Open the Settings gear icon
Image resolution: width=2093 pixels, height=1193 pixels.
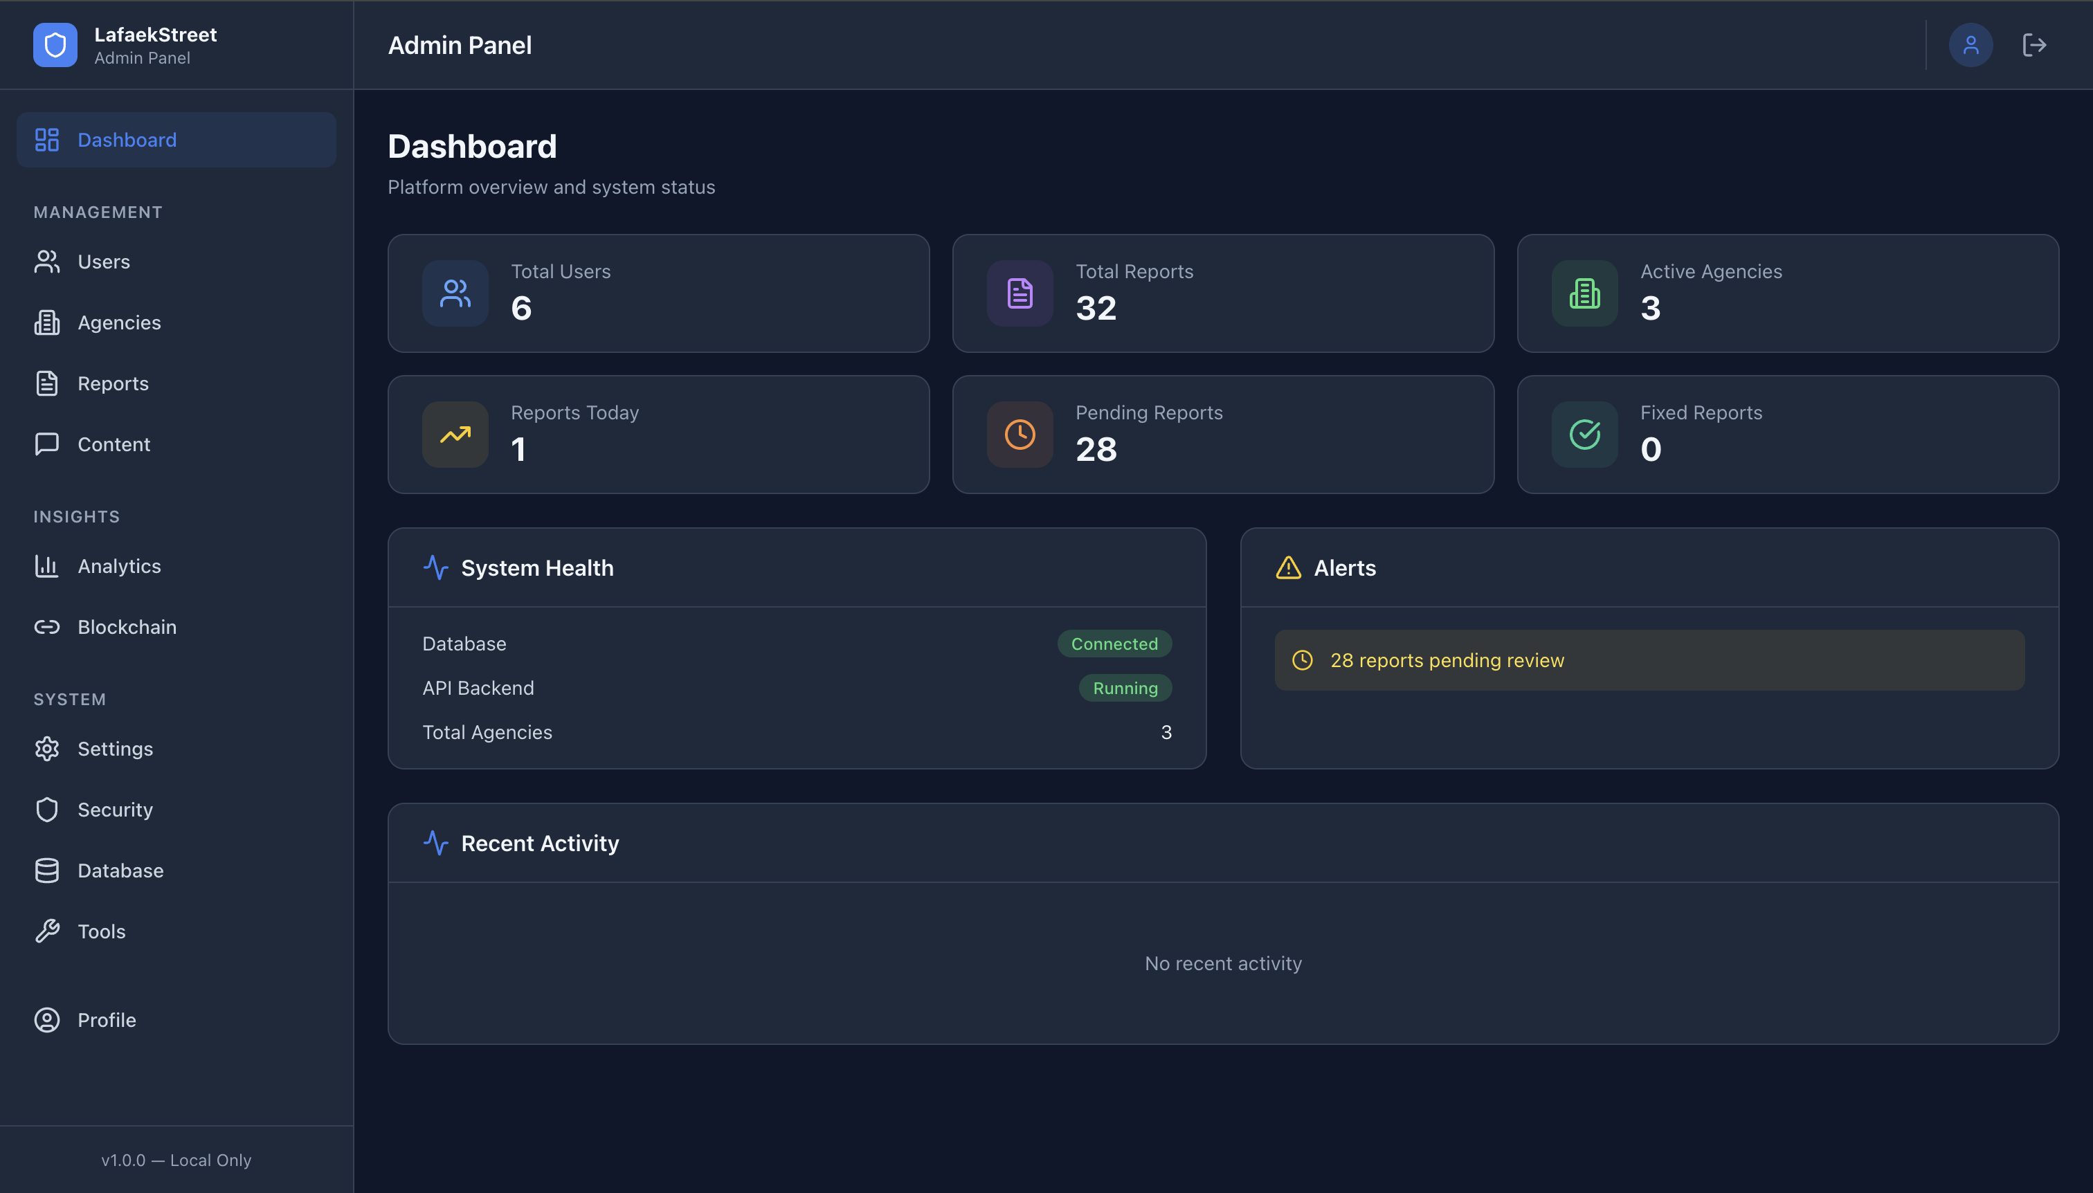(46, 748)
